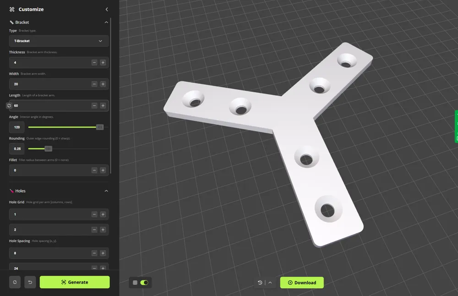This screenshot has width=458, height=296.
Task: Open the Bracket Type dropdown showing T-Bracket
Action: click(58, 41)
